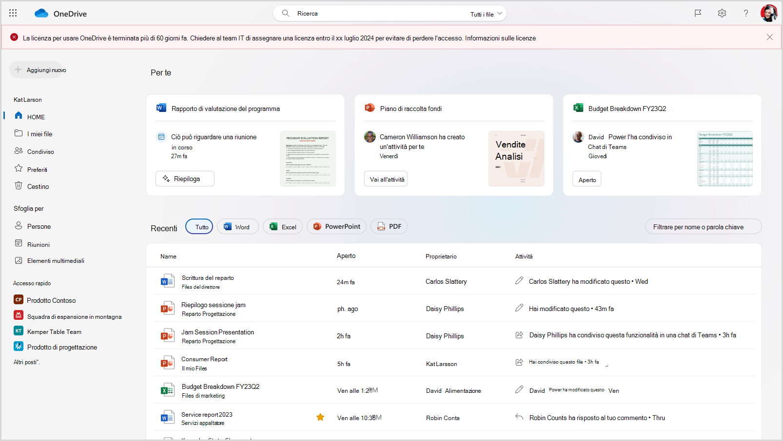The height and width of the screenshot is (441, 783).
Task: Open Kemper Table Team quick access
Action: (48, 331)
